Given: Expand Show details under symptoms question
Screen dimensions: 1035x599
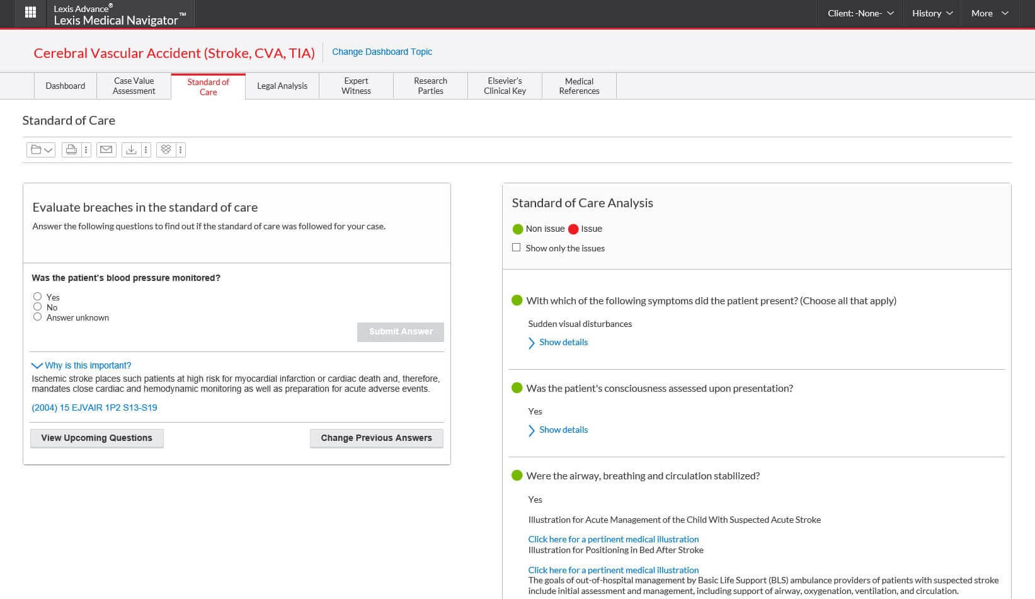Looking at the screenshot, I should 558,342.
